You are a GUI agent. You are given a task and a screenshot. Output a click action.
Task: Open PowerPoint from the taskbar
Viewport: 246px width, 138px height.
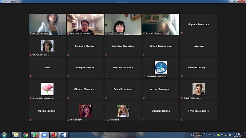[55, 135]
